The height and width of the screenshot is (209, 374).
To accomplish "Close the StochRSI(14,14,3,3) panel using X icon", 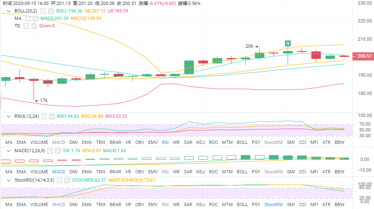I will (x=67, y=180).
